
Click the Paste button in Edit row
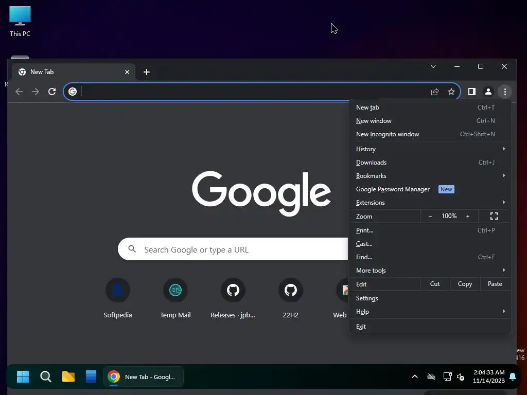click(x=495, y=284)
